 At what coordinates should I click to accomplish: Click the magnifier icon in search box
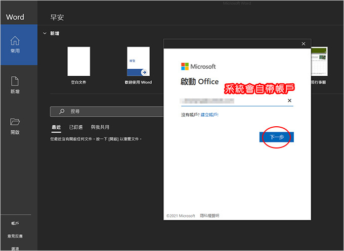(62, 112)
